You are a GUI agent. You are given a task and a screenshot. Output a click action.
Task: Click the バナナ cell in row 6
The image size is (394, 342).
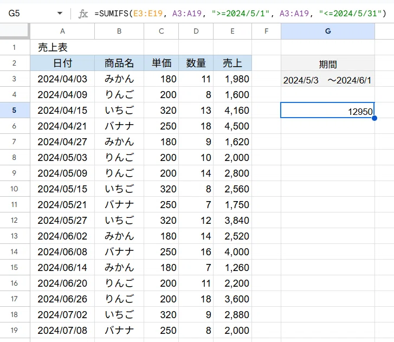[119, 126]
